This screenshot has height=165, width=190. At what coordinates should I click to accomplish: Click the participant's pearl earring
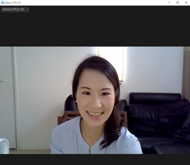(x=76, y=101)
